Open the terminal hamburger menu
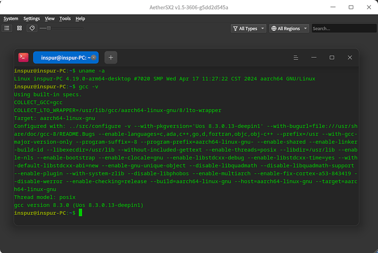 point(296,57)
